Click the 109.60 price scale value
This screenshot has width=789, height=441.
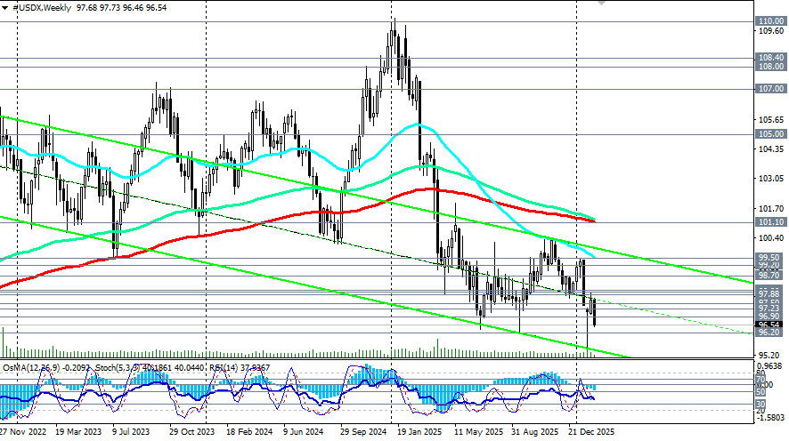coord(770,30)
